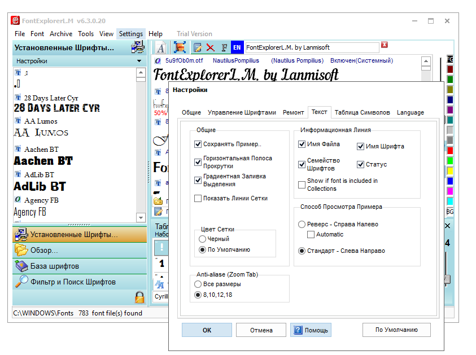
Task: Open the Общие tab
Action: pos(191,112)
